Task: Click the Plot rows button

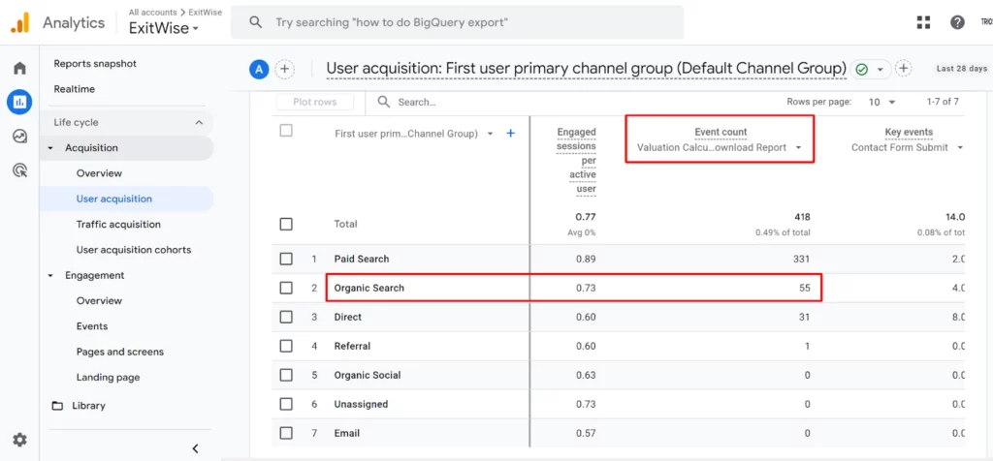Action: (x=315, y=102)
